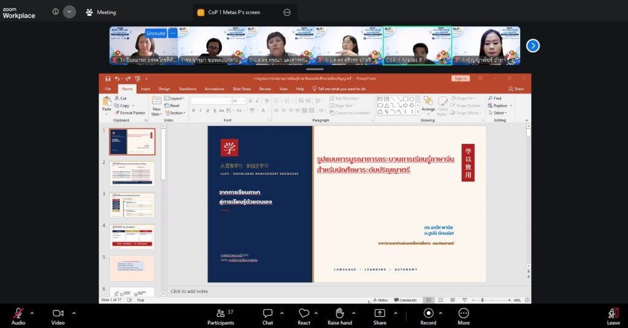Toggle Underline formatting in Font group
Image resolution: width=628 pixels, height=328 pixels.
[x=207, y=111]
